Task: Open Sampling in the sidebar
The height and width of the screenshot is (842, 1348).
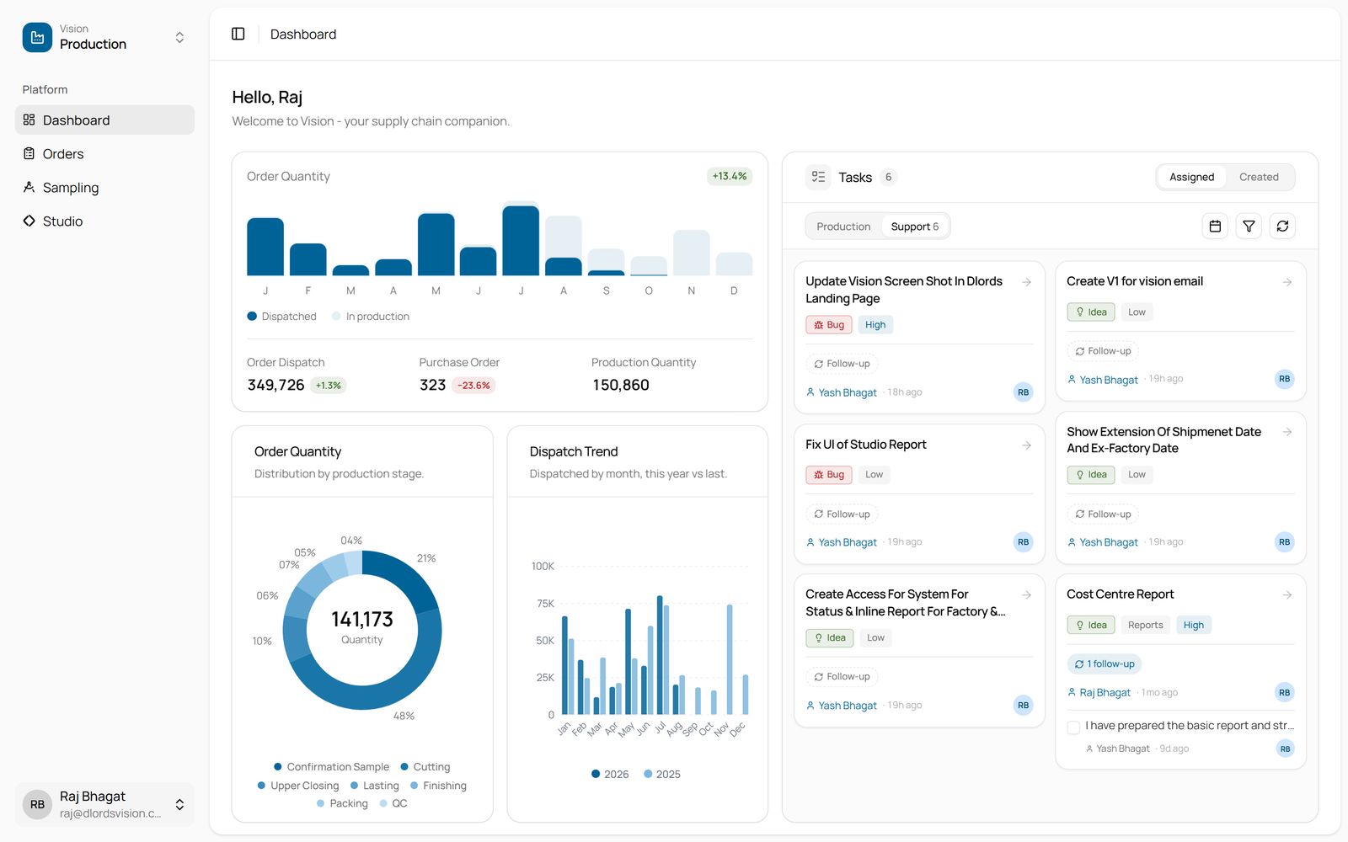Action: tap(104, 187)
